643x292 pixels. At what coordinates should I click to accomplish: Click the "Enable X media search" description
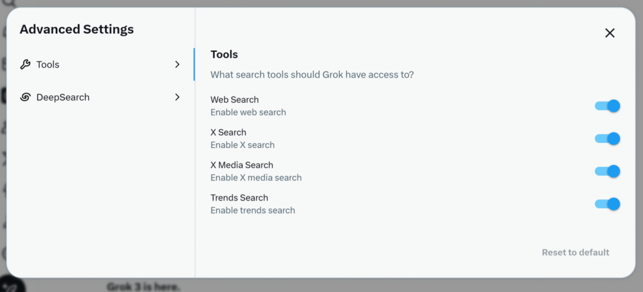(x=256, y=178)
